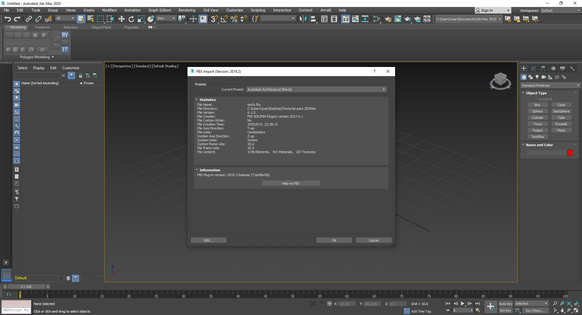The image size is (582, 315).
Task: Select the Select and Link tool
Action: 29,19
